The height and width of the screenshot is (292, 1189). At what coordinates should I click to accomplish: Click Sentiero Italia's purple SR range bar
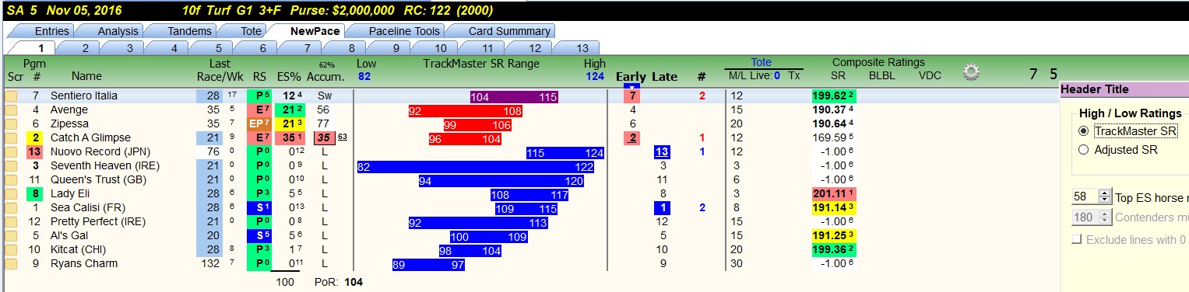pyautogui.click(x=514, y=96)
